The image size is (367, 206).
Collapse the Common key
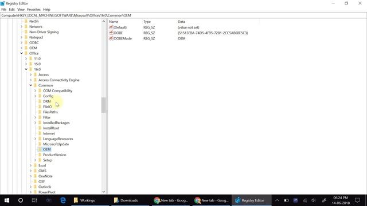pos(30,85)
